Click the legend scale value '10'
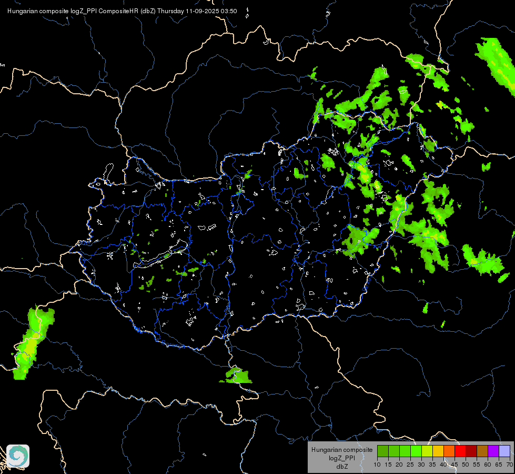515x474 pixels. [x=377, y=465]
